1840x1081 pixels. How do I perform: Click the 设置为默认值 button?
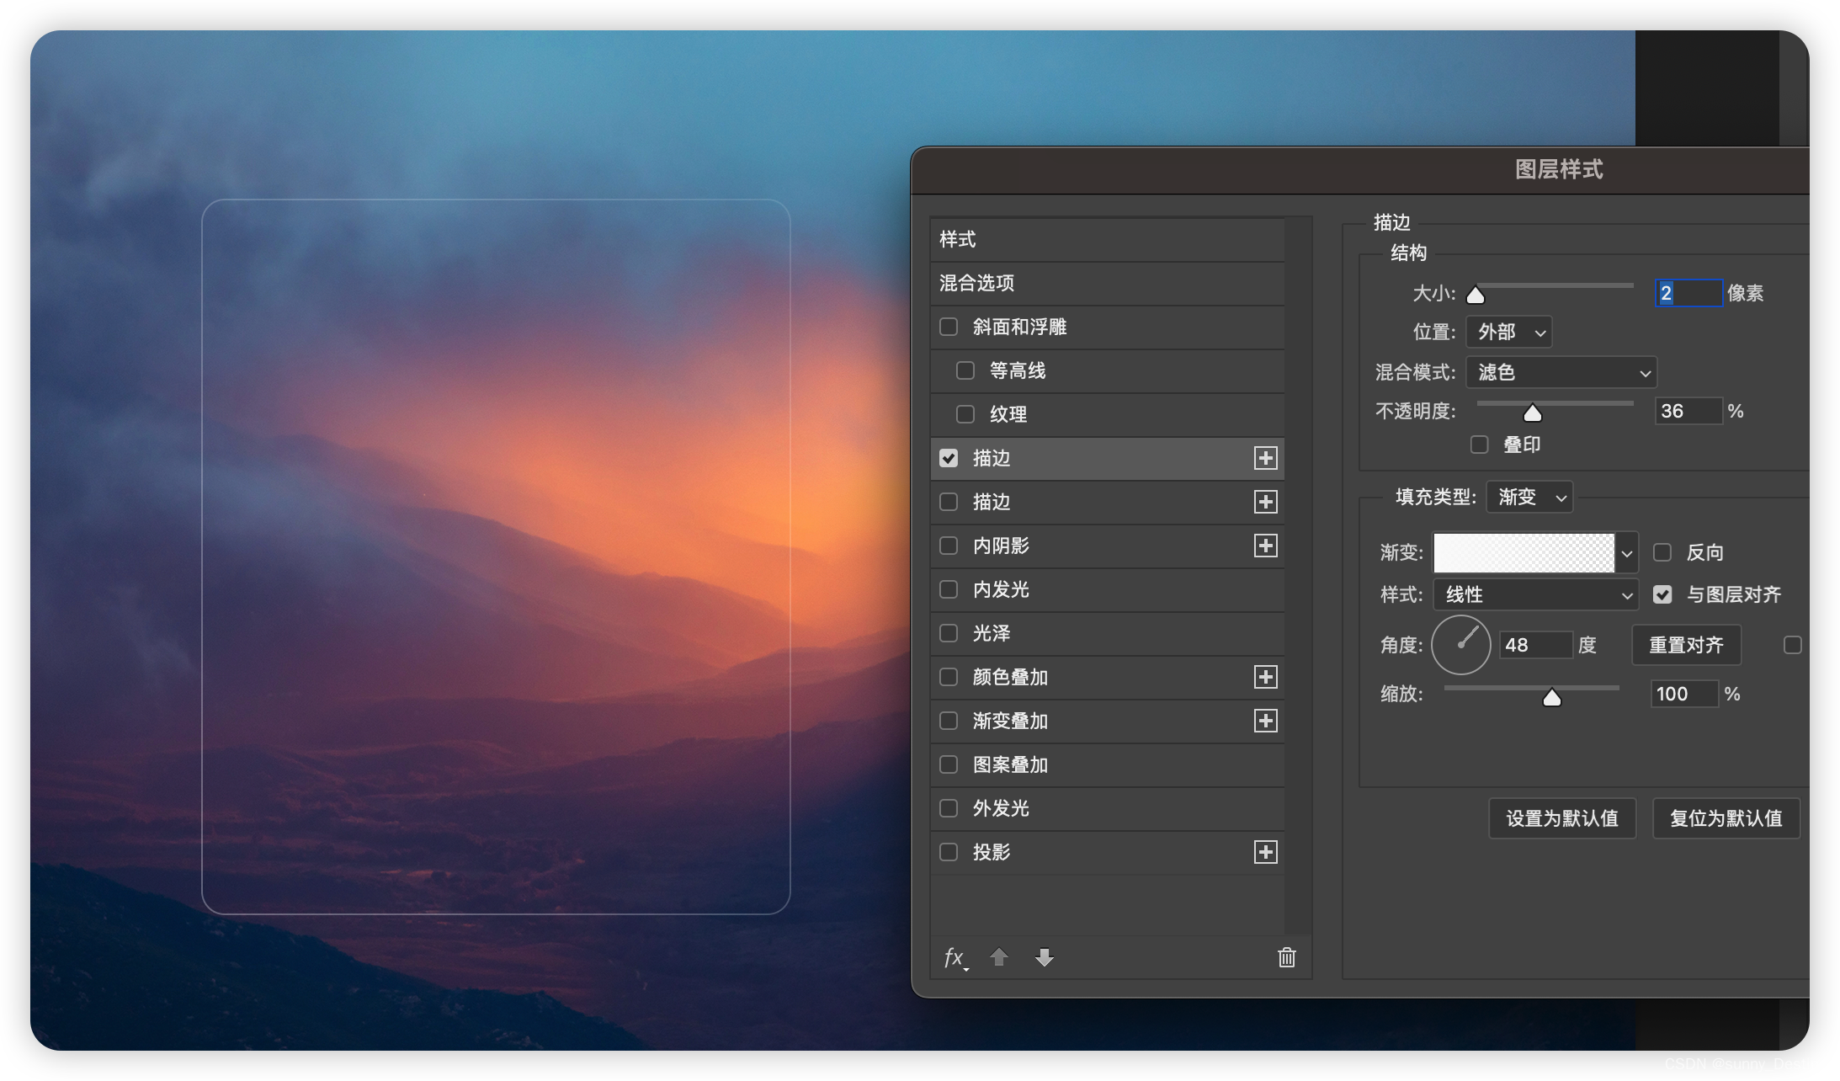pos(1561,818)
